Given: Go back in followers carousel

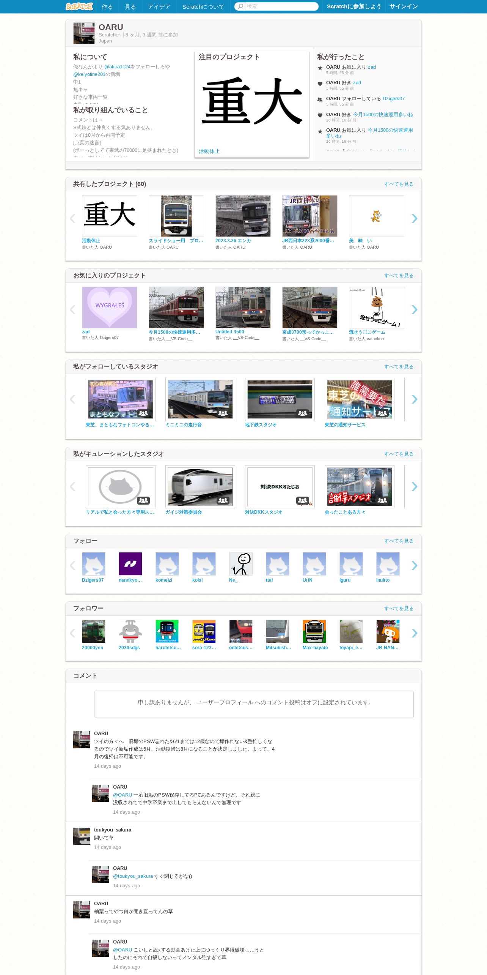Looking at the screenshot, I should click(x=73, y=633).
